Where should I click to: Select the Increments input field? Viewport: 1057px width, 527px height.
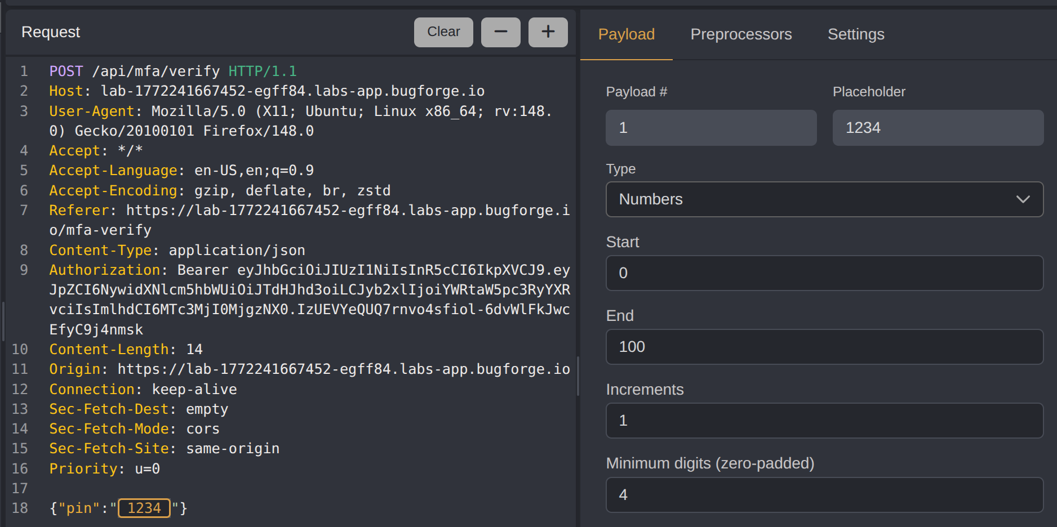click(x=824, y=421)
